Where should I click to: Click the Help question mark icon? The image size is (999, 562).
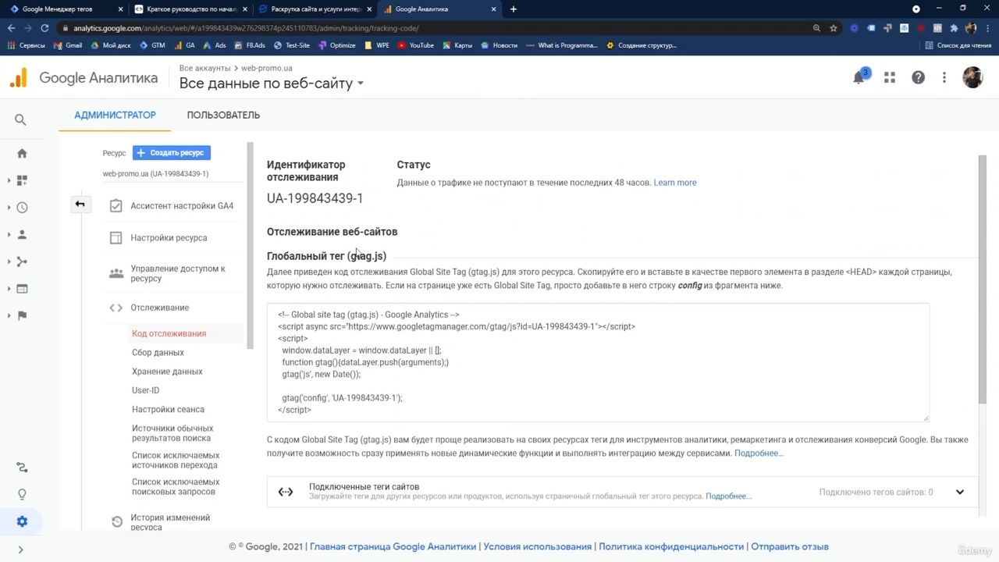click(x=918, y=77)
